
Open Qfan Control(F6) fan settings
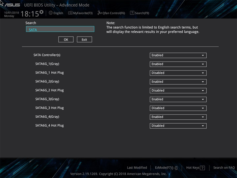click(x=111, y=13)
